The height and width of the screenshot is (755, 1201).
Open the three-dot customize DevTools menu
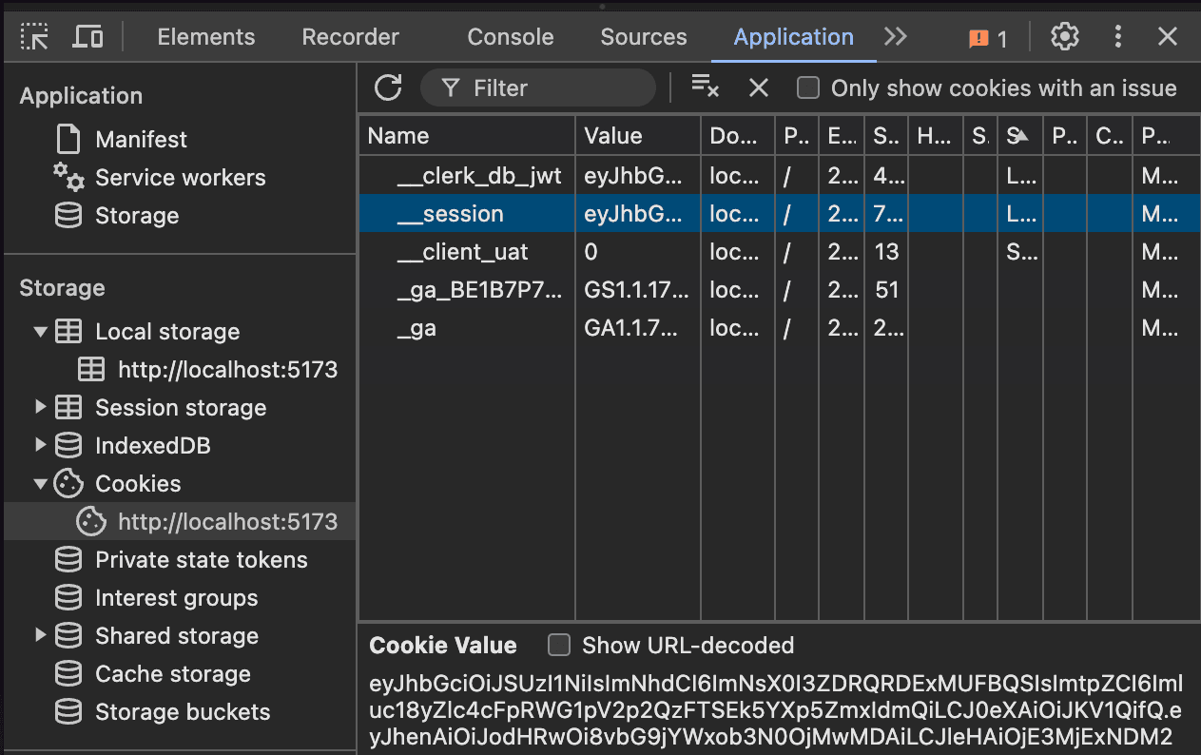tap(1118, 37)
